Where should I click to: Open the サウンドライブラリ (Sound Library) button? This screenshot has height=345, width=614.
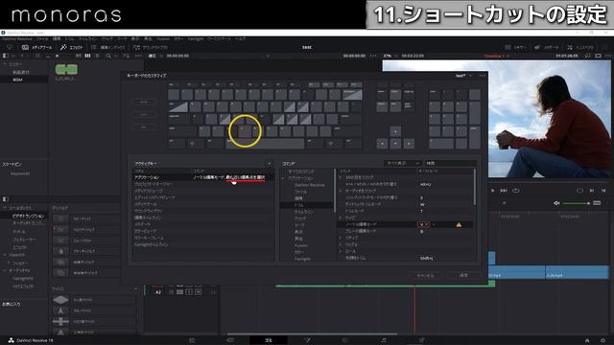(x=151, y=47)
